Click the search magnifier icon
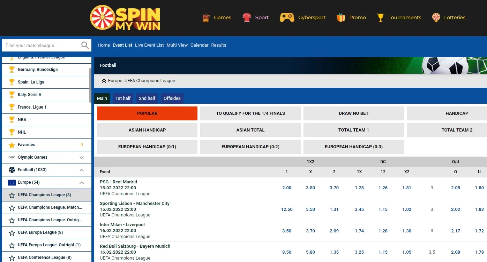The image size is (487, 262). pos(84,45)
